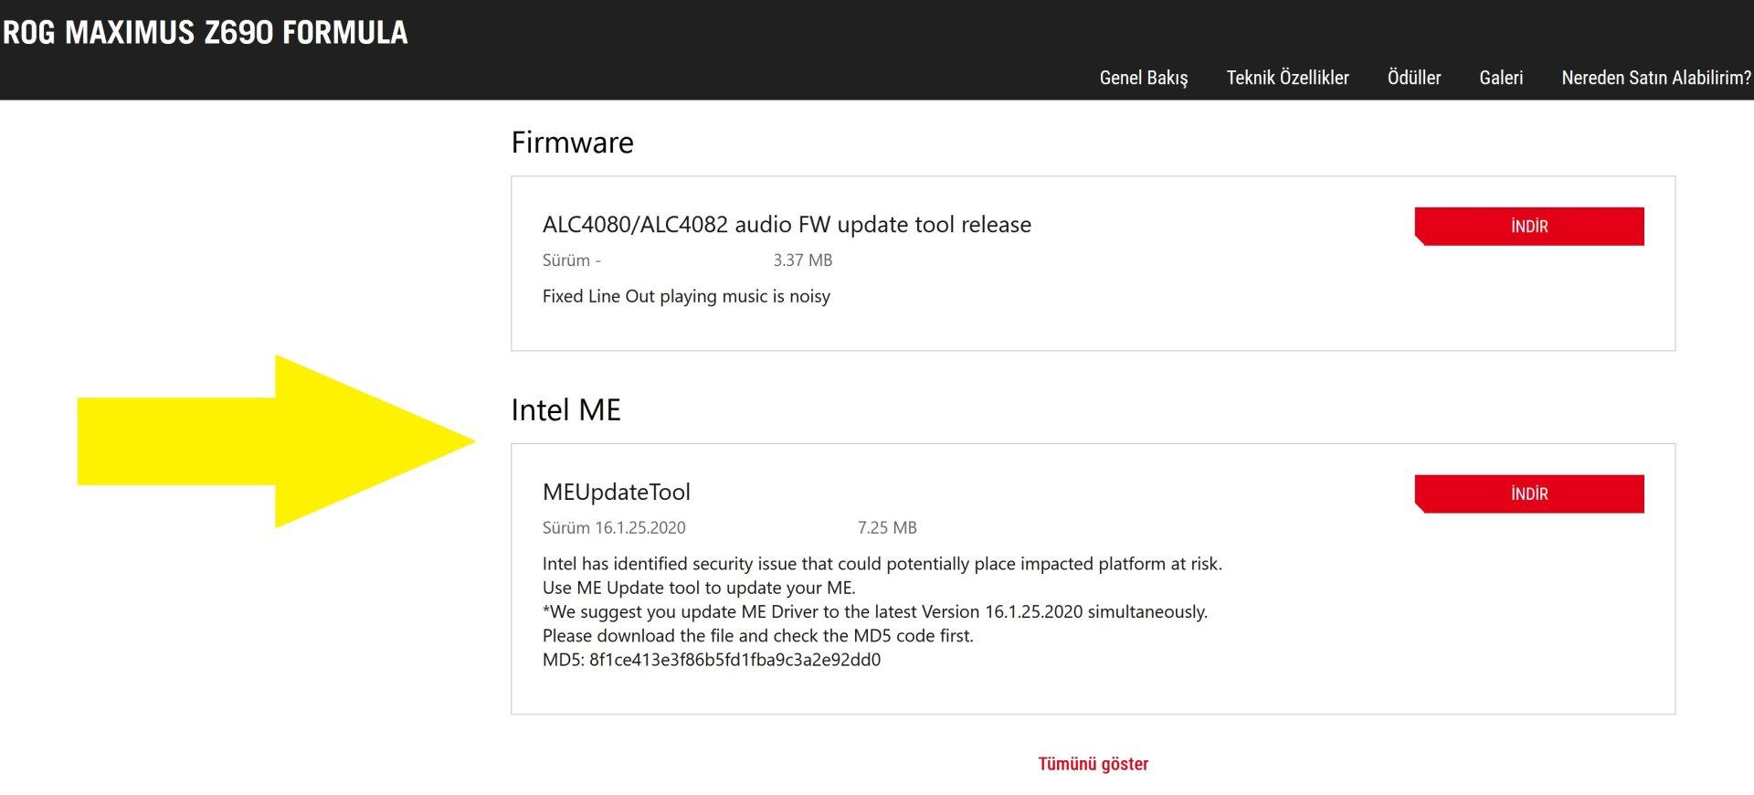Download the ALC4080/ALC4082 audio firmware via İNDİR
The image size is (1754, 795).
[1528, 227]
